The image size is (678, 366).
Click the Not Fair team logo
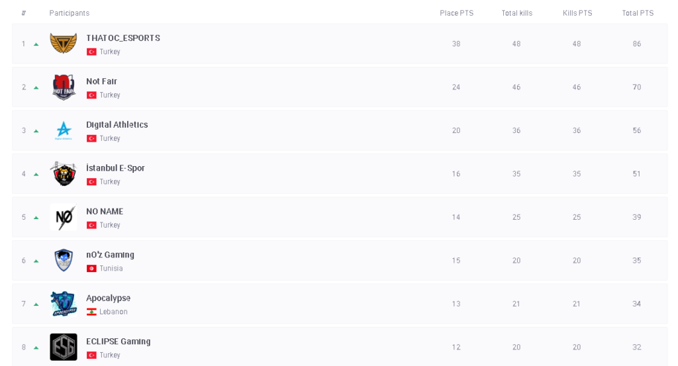(64, 87)
